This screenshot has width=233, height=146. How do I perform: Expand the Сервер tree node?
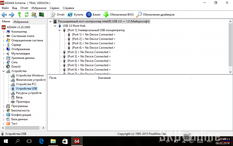(3, 45)
